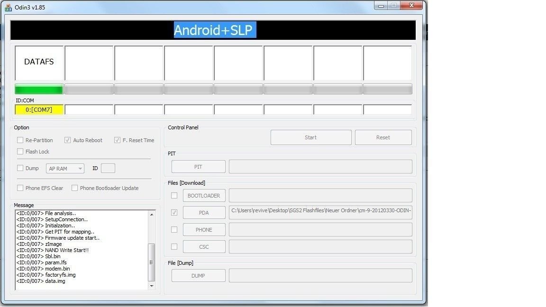Click the PIT file path field

(x=320, y=167)
